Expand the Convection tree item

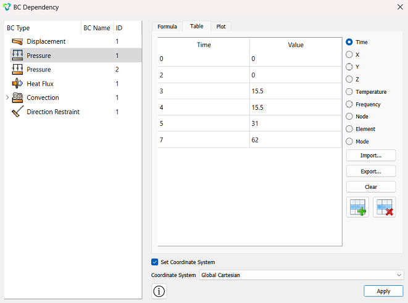point(7,98)
